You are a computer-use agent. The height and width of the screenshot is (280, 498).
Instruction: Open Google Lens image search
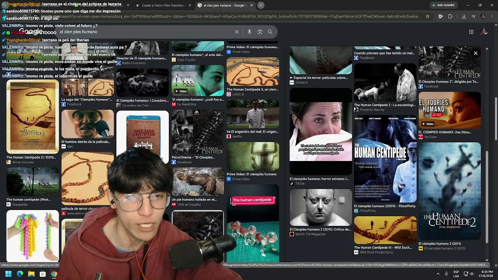click(x=260, y=32)
